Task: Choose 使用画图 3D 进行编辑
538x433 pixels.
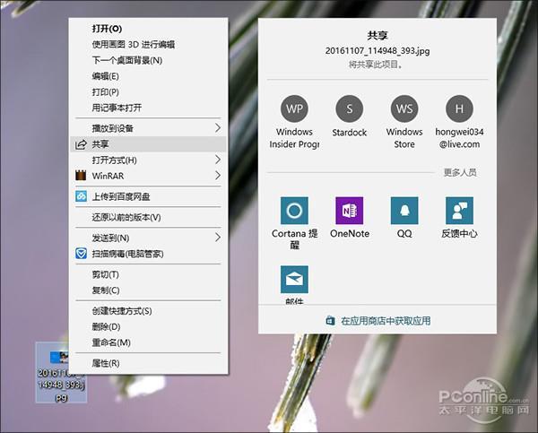Action: click(148, 44)
